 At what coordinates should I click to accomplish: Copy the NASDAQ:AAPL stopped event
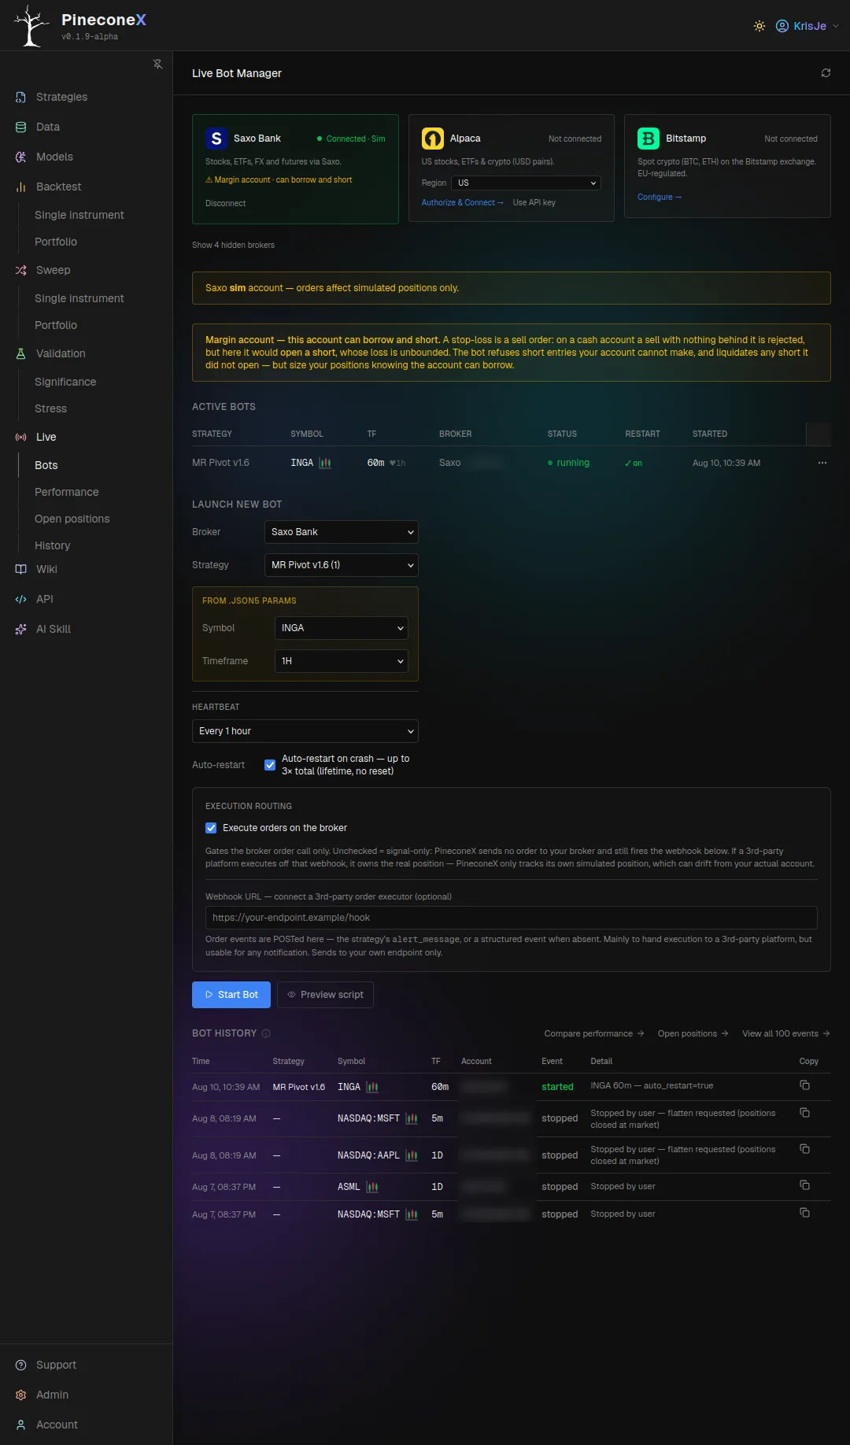click(804, 1149)
